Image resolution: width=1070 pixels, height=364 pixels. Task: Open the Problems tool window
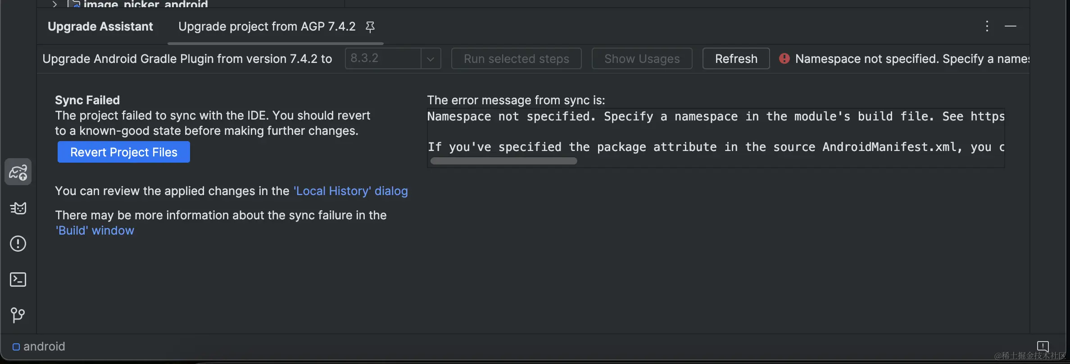click(x=18, y=243)
